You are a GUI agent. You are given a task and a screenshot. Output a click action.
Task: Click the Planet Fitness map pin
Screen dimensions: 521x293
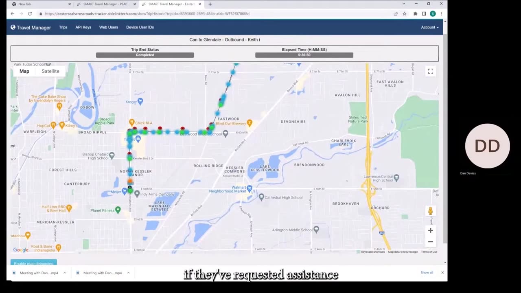point(118,210)
